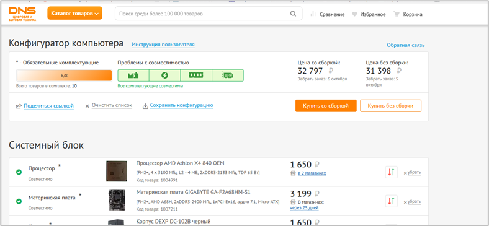Screen dimensions: 489x226
Task: Click убрать for the motherboard row
Action: click(415, 202)
